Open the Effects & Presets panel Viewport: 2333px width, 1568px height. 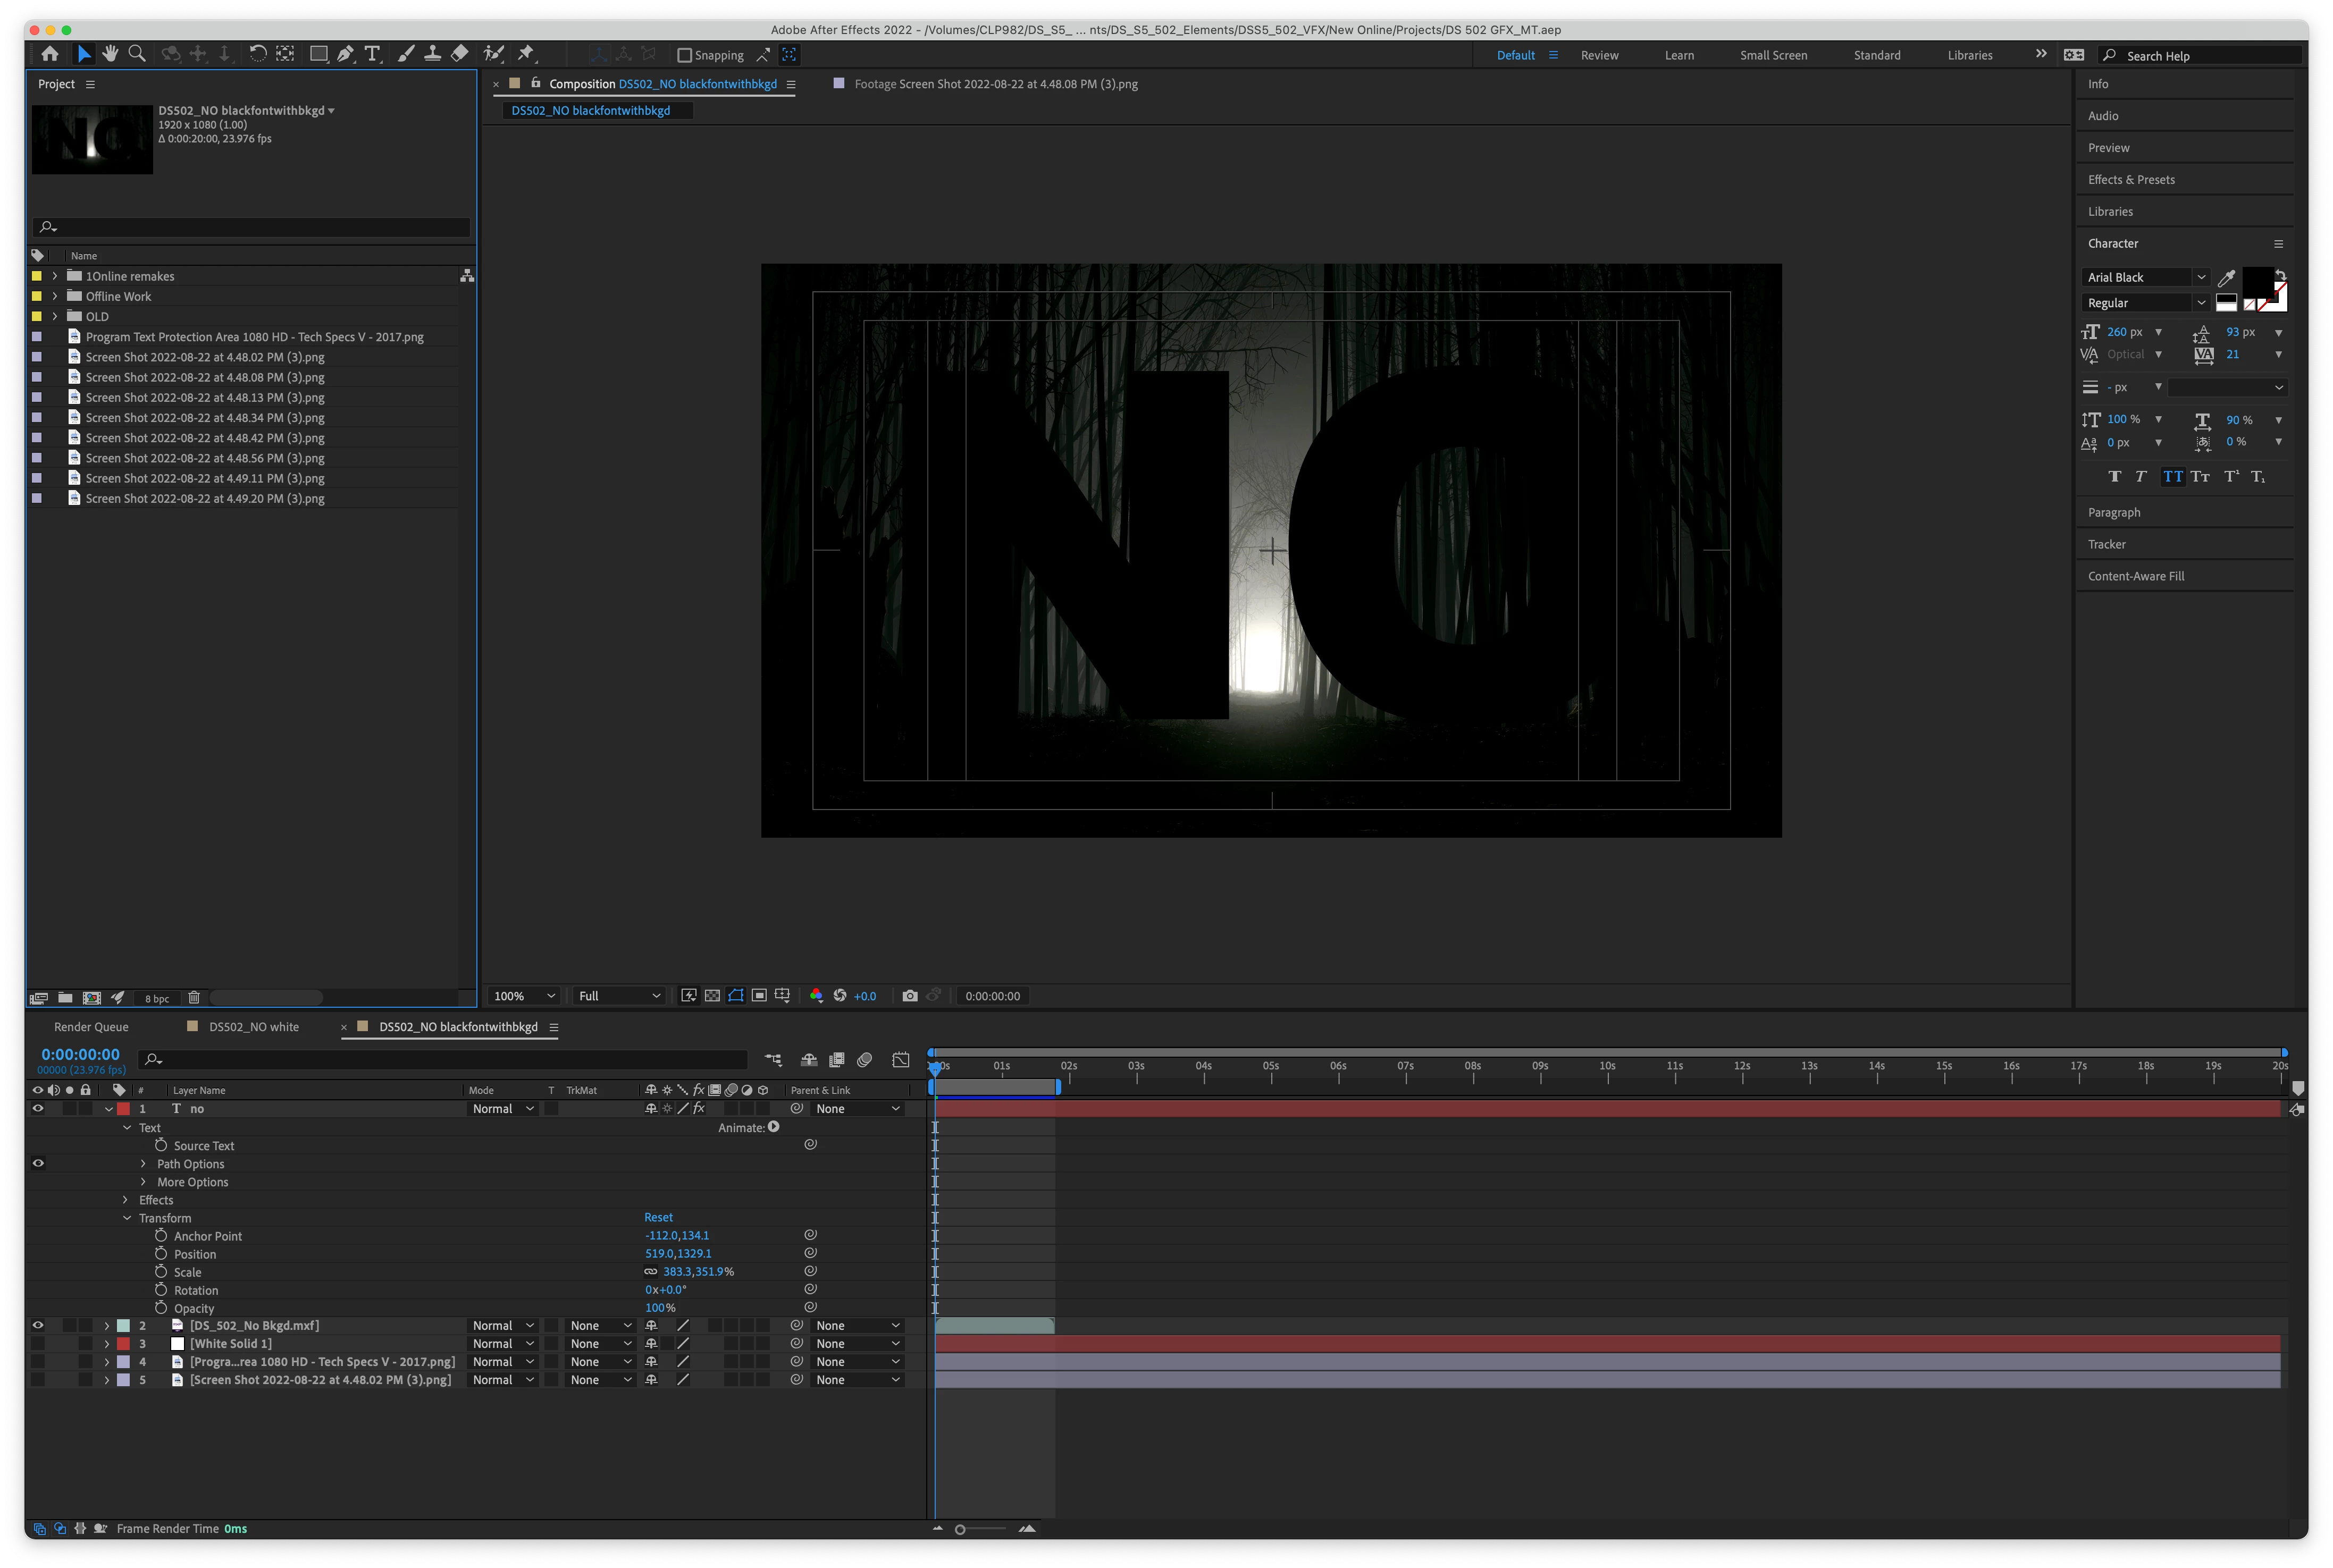[x=2130, y=180]
